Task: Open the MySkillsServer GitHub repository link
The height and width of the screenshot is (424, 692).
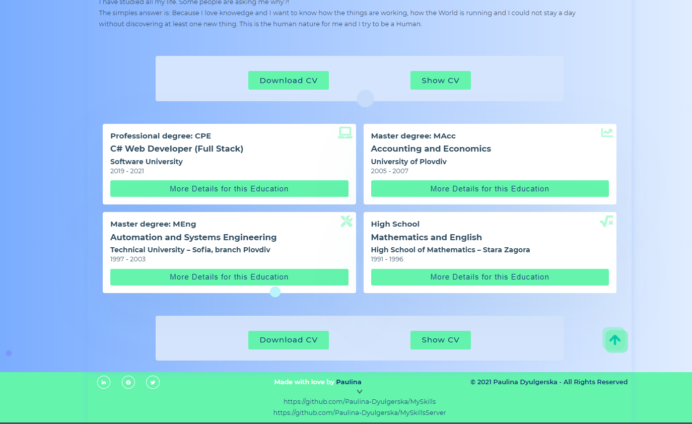Action: [x=359, y=412]
